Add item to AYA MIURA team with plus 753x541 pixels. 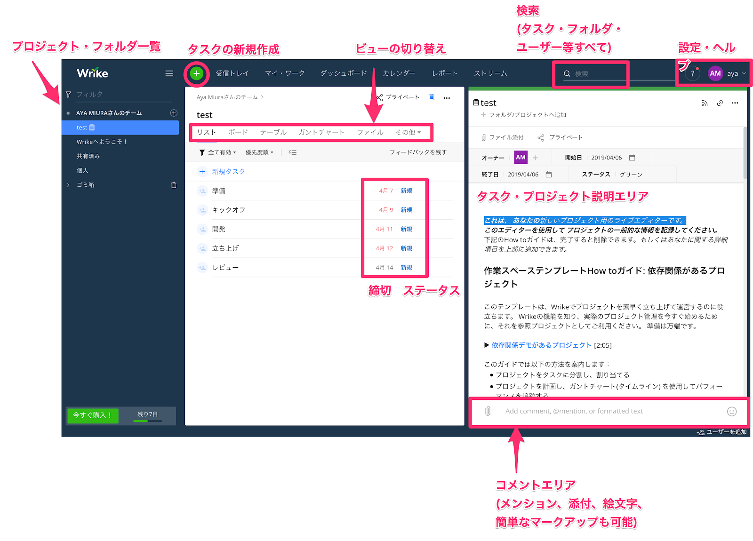174,113
